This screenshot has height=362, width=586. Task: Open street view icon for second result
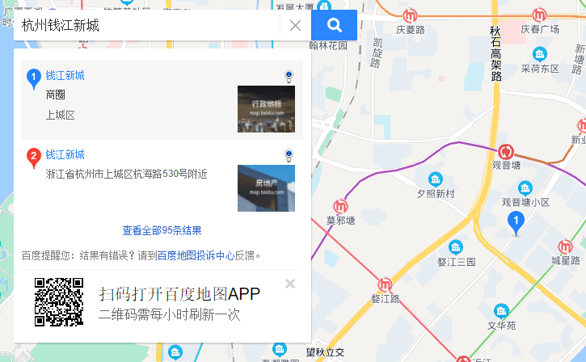coord(289,155)
